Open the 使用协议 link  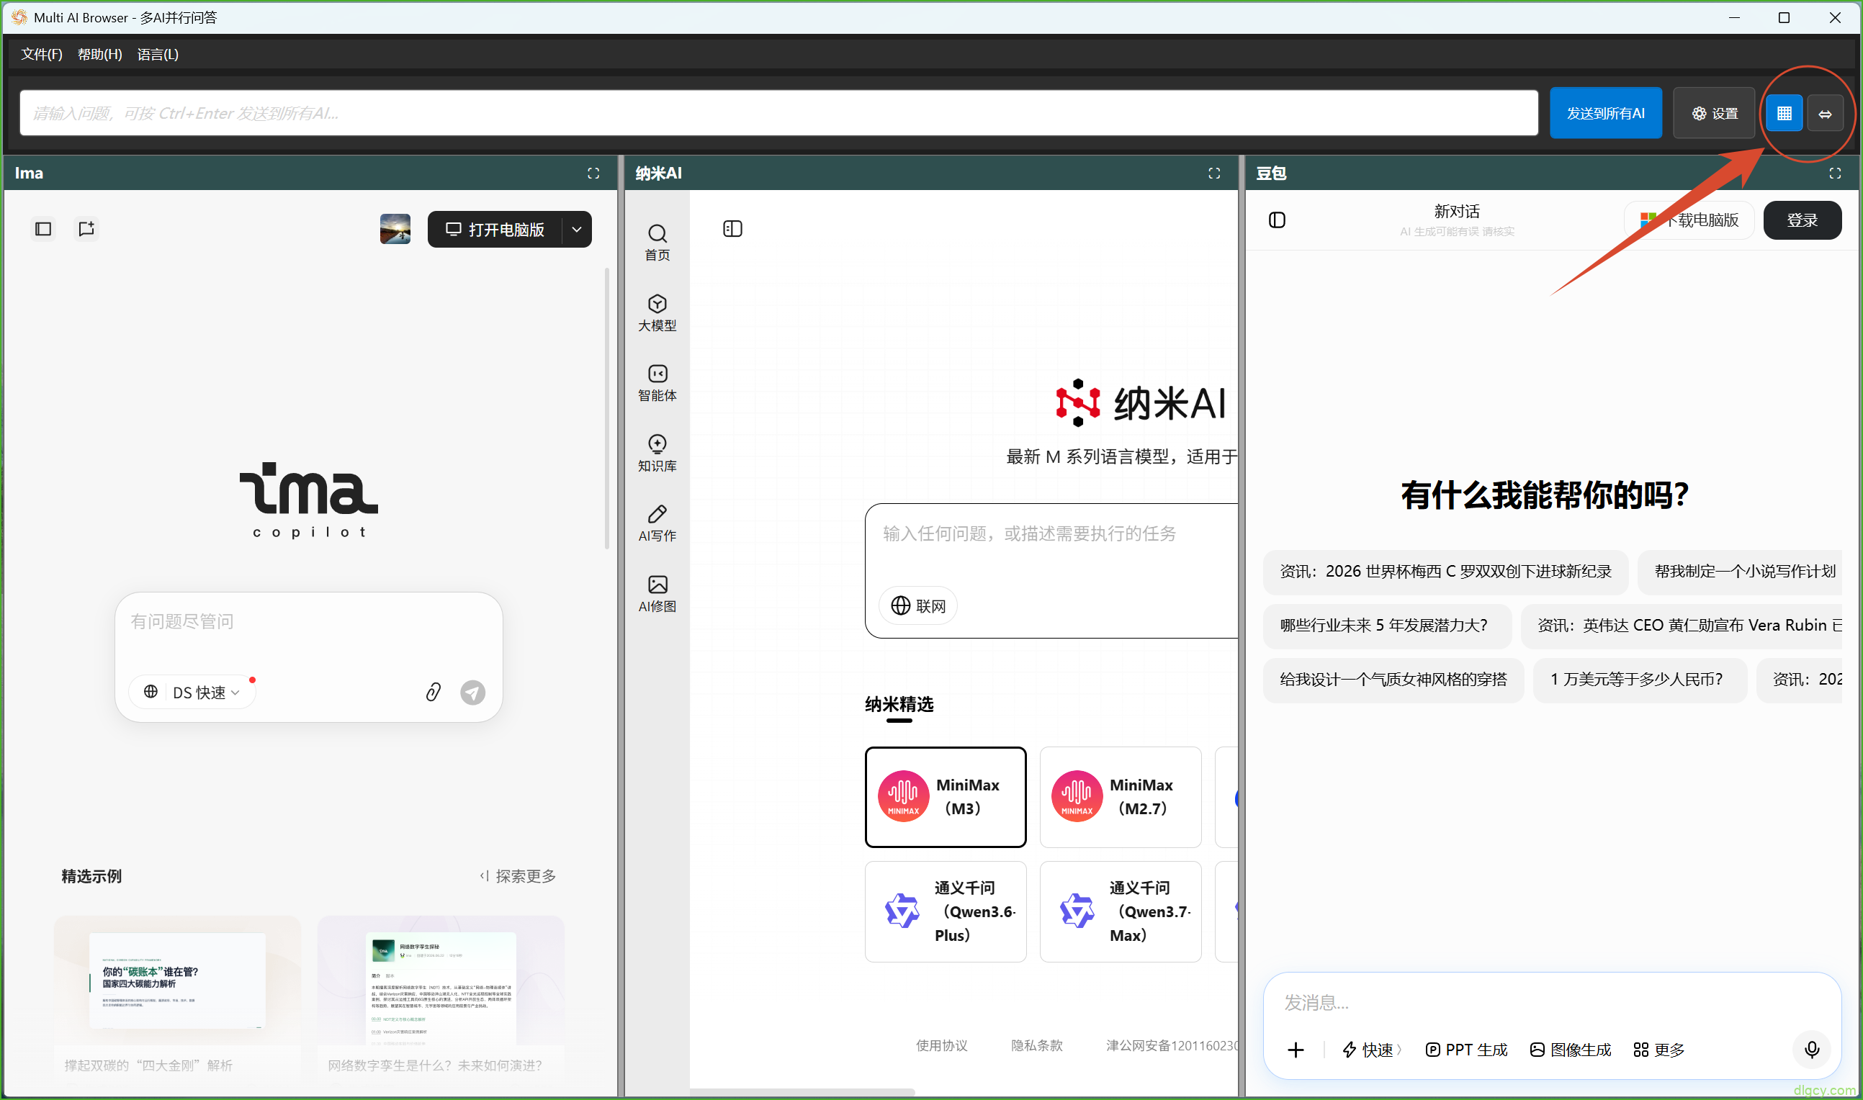point(941,1045)
